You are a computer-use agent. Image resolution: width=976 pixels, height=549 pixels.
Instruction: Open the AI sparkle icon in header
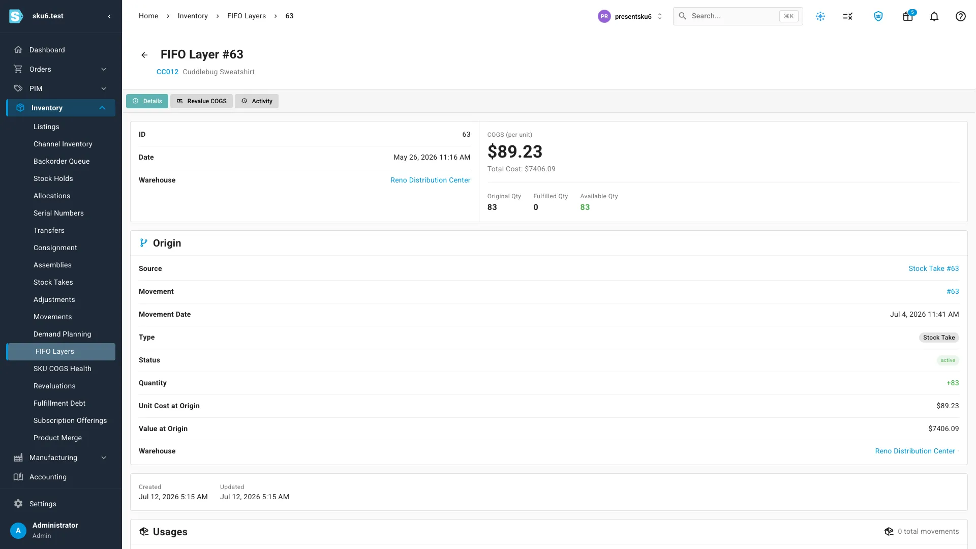pyautogui.click(x=820, y=16)
